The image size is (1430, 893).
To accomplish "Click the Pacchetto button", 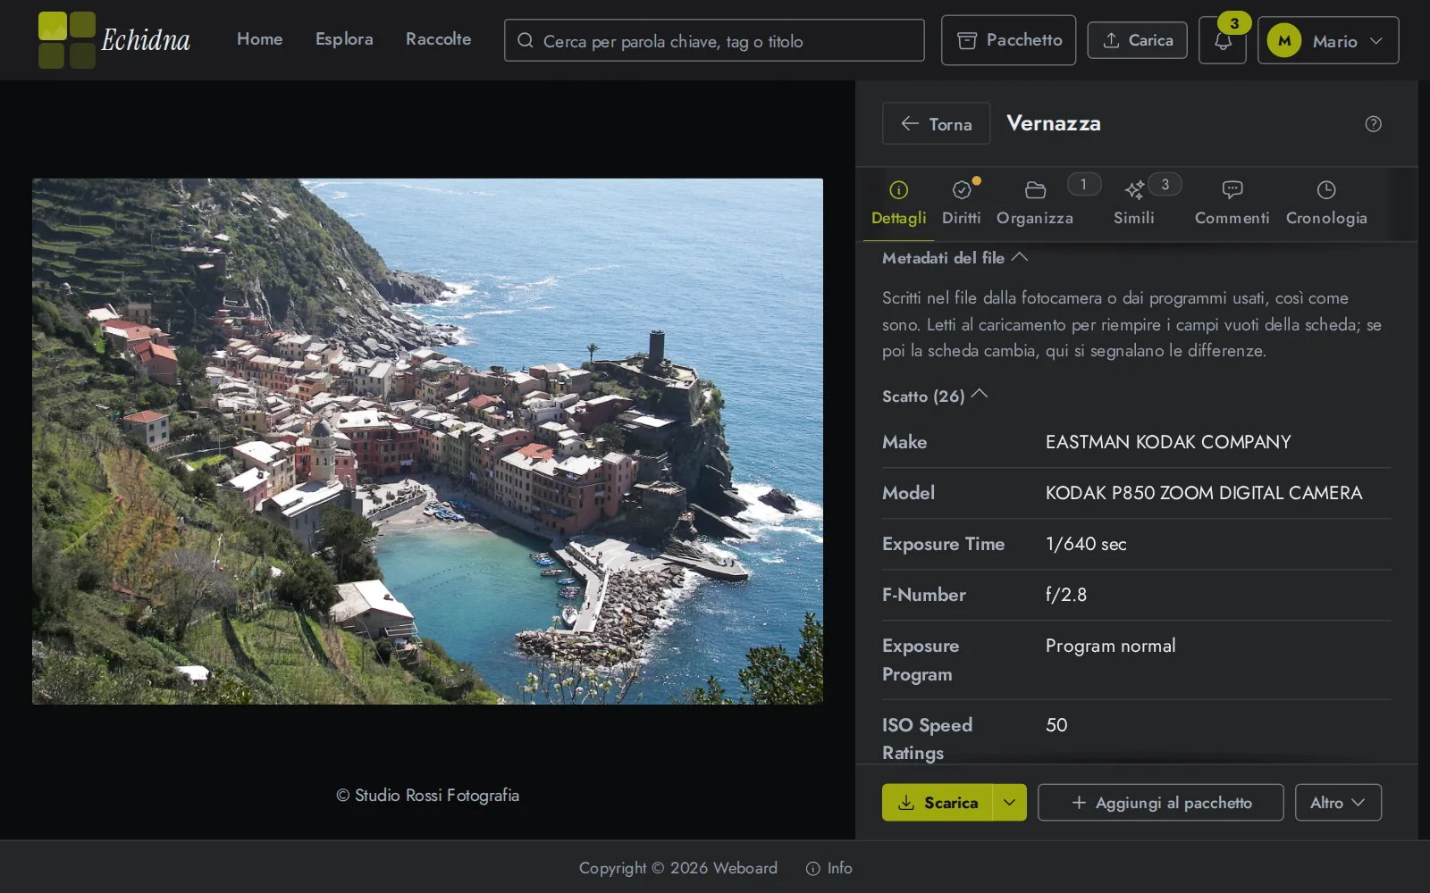I will pyautogui.click(x=1008, y=40).
